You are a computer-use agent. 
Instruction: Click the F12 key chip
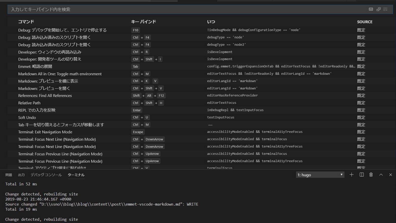point(161,95)
